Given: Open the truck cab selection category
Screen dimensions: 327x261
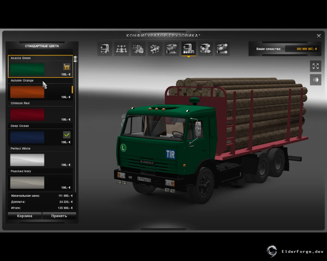Looking at the screenshot, I should pos(105,49).
